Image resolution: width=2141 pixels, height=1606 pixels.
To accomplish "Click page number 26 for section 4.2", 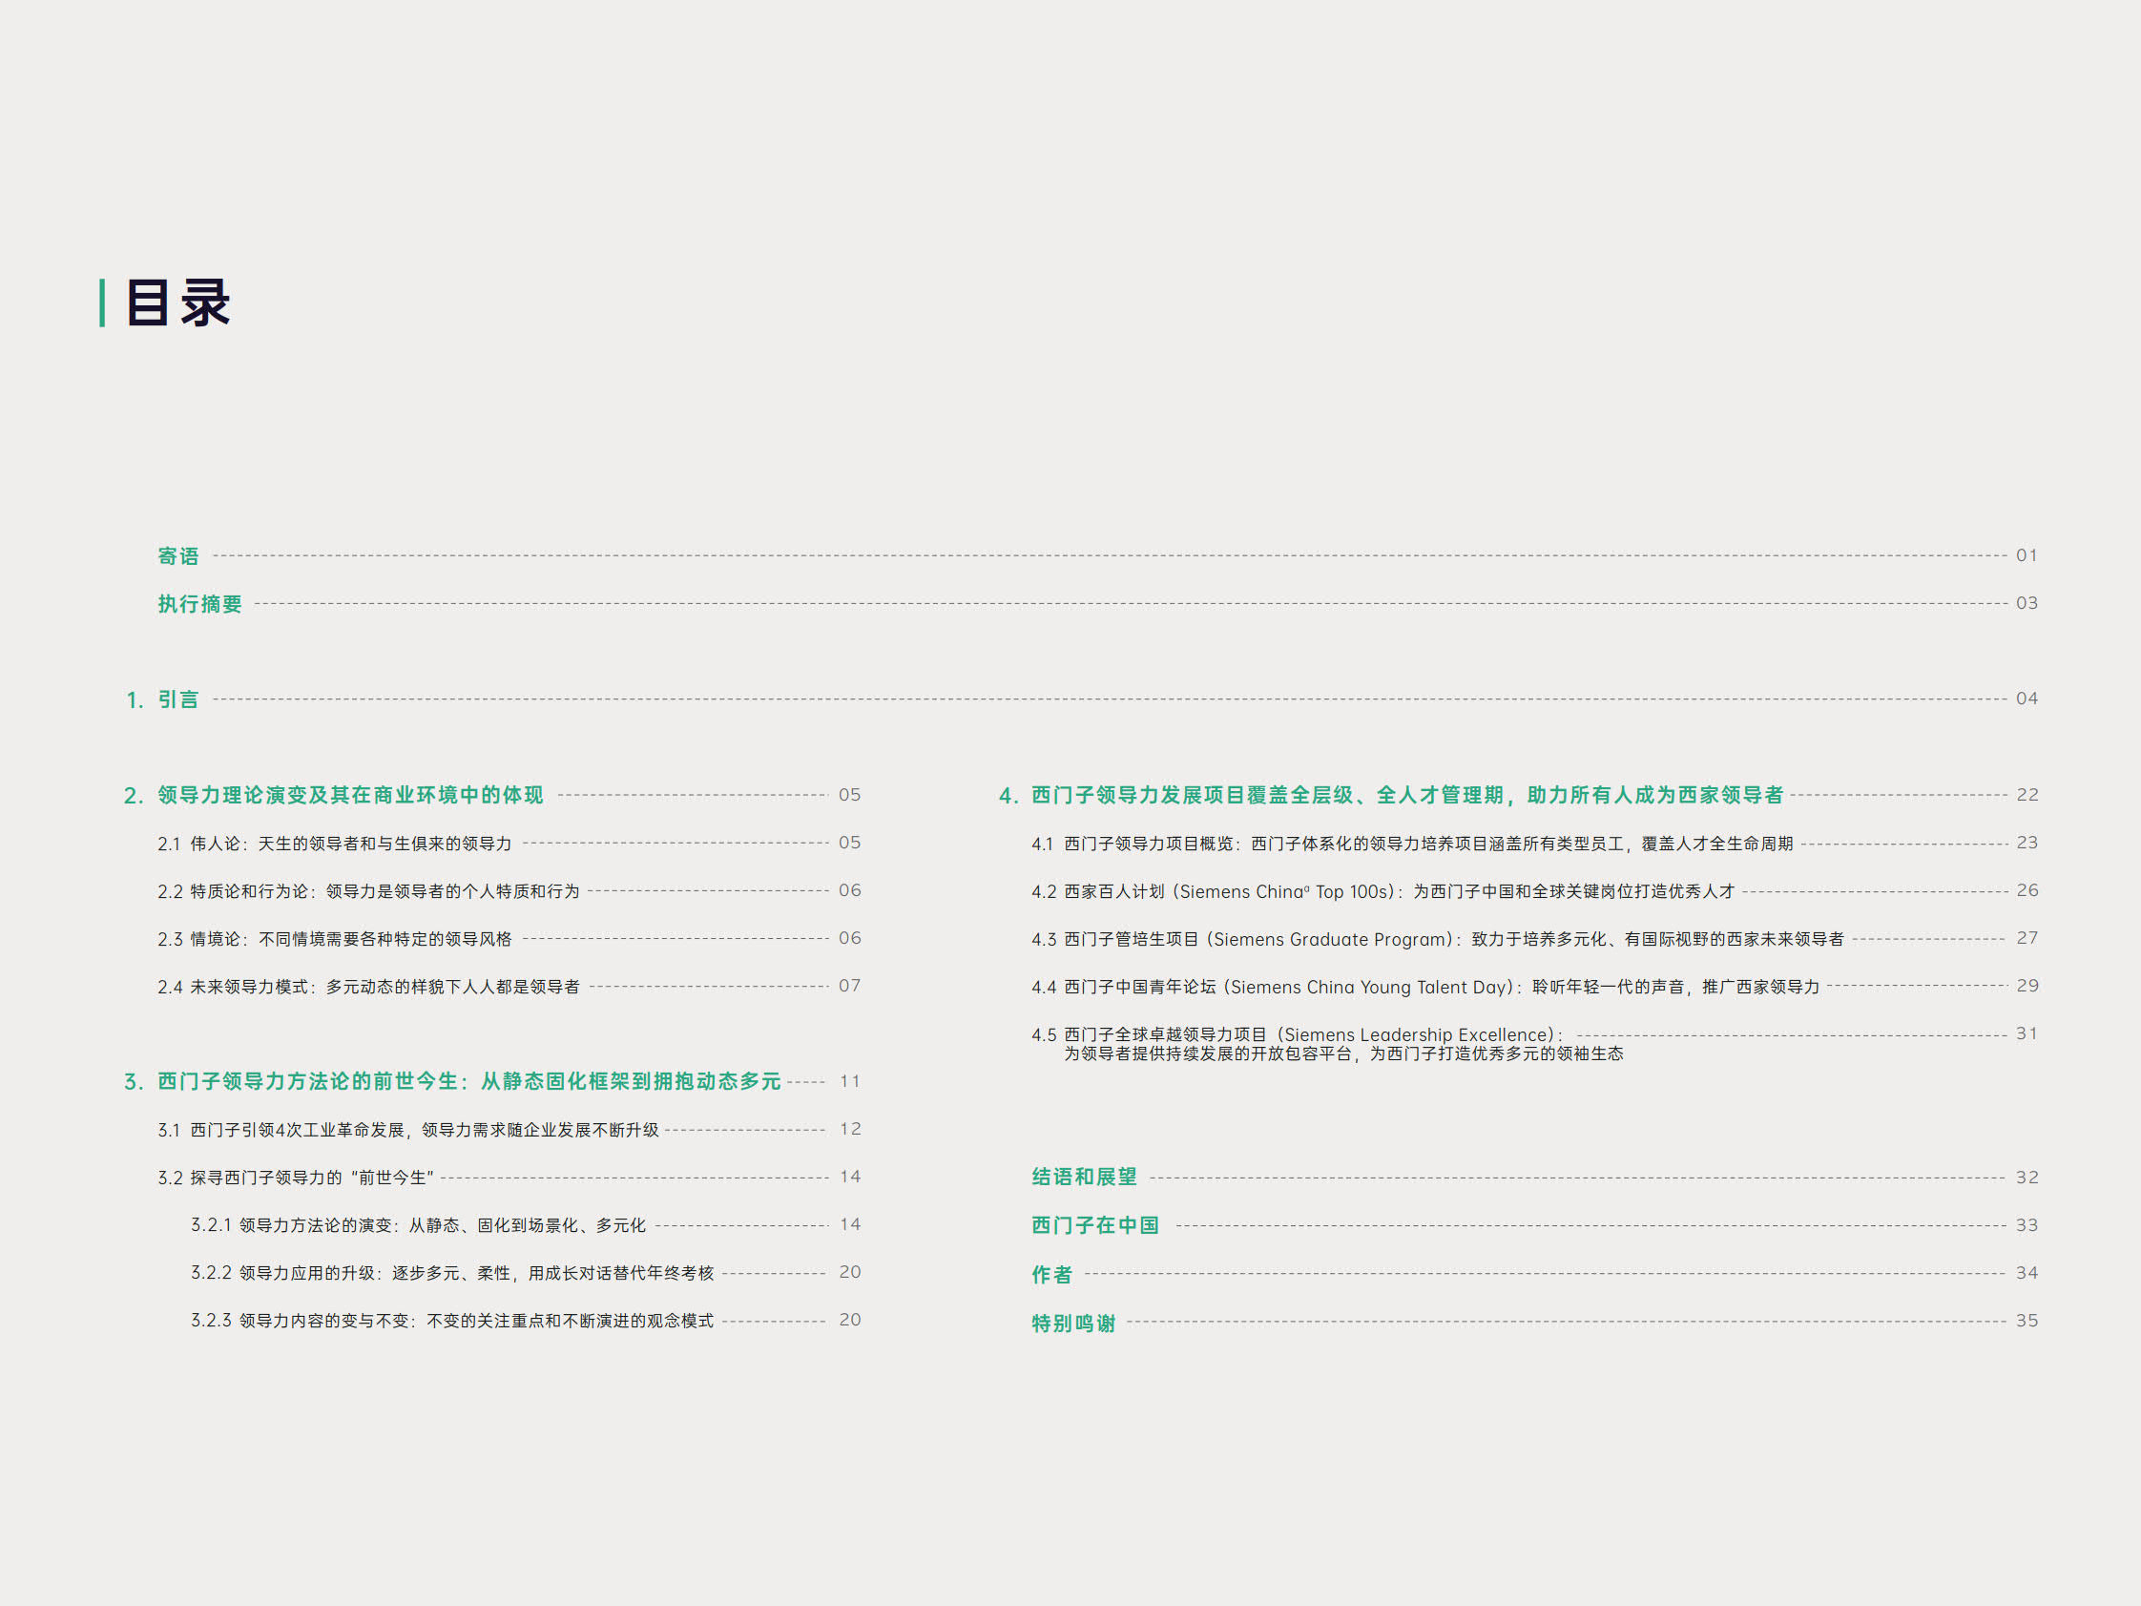I will tap(2027, 889).
